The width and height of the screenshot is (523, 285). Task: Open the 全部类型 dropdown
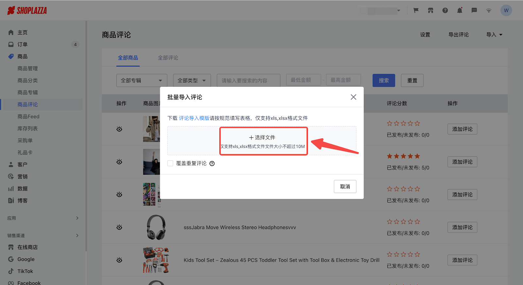click(192, 80)
